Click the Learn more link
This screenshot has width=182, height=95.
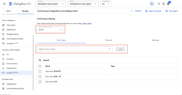click(x=87, y=23)
